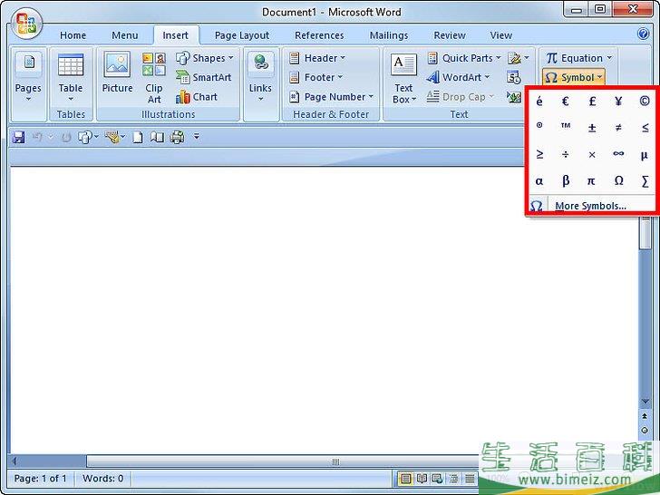
Task: Open Customize Quick Access Toolbar arrow
Action: (197, 137)
